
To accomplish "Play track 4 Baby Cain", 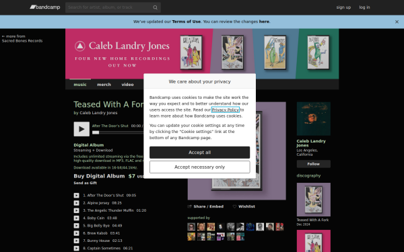I will tap(77, 218).
